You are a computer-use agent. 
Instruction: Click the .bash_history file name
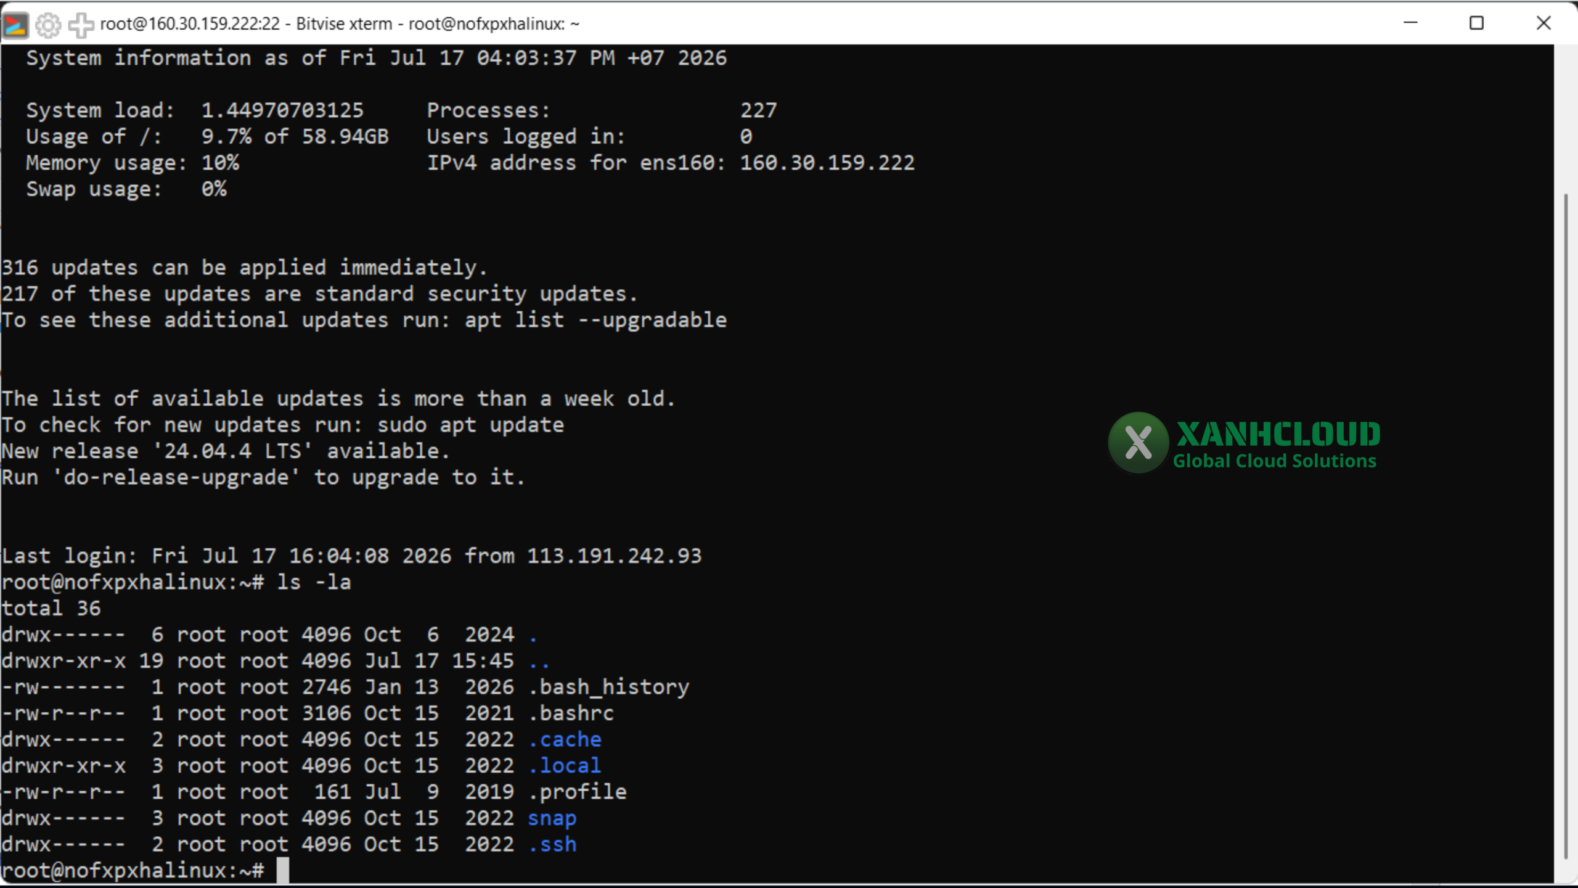click(x=608, y=688)
